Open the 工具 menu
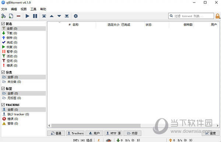The width and height of the screenshot is (221, 142). pyautogui.click(x=33, y=9)
